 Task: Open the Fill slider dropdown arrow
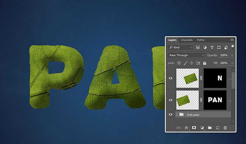coord(232,63)
